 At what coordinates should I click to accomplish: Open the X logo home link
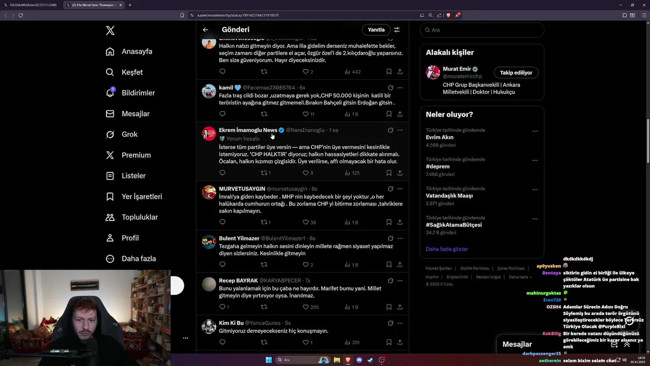pyautogui.click(x=110, y=30)
